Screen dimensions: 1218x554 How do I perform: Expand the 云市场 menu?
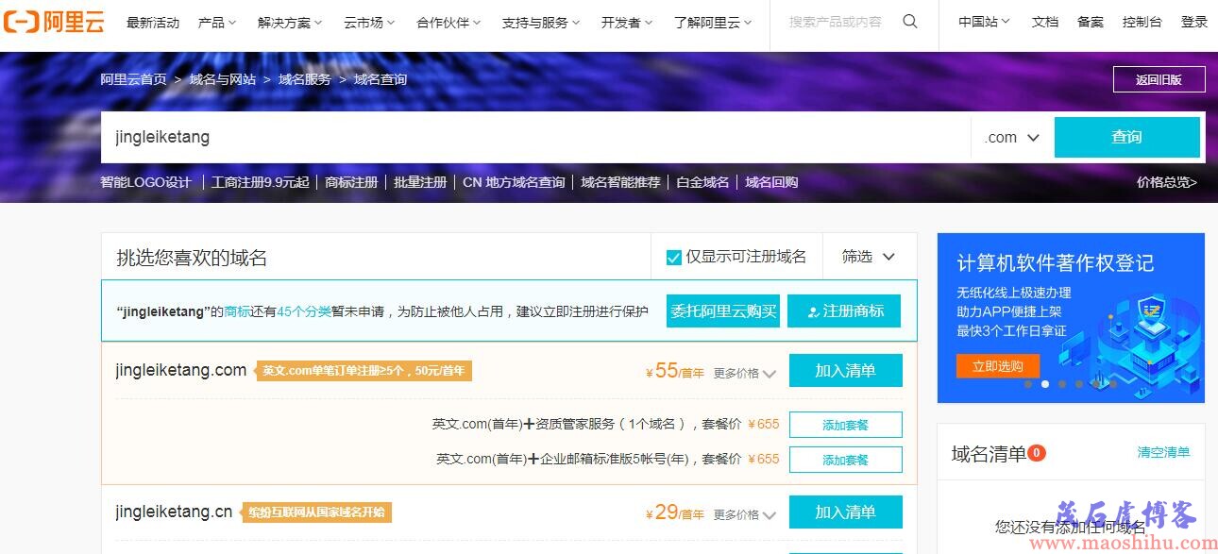[369, 22]
